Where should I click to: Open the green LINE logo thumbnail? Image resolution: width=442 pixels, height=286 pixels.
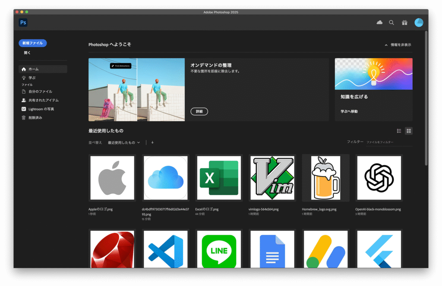[x=219, y=248]
